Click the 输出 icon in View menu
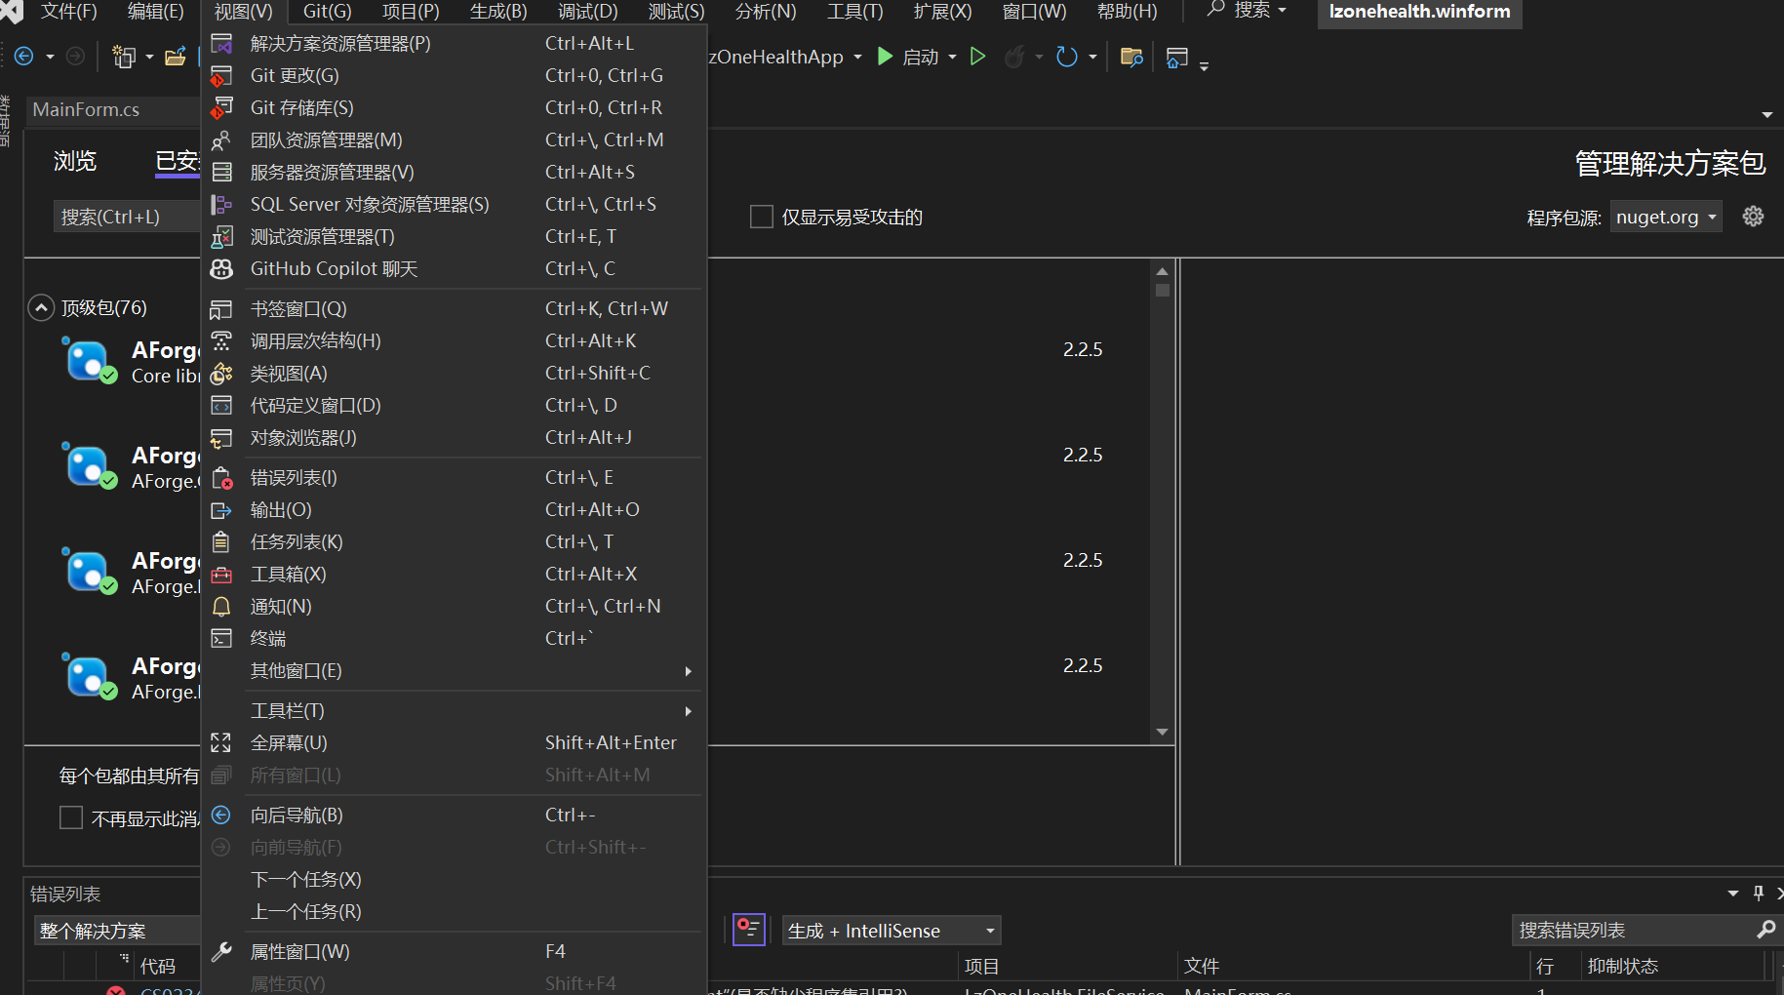 221,509
